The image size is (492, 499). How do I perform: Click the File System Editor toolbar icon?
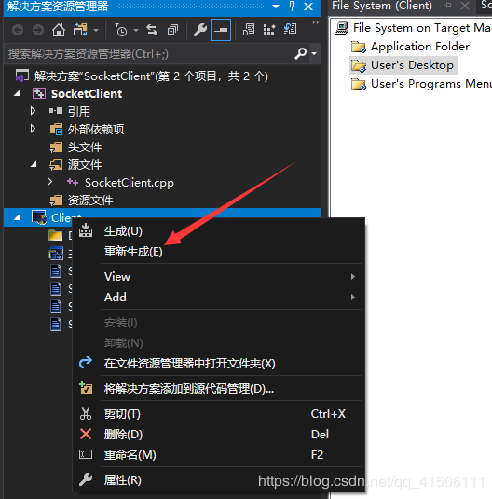click(249, 30)
